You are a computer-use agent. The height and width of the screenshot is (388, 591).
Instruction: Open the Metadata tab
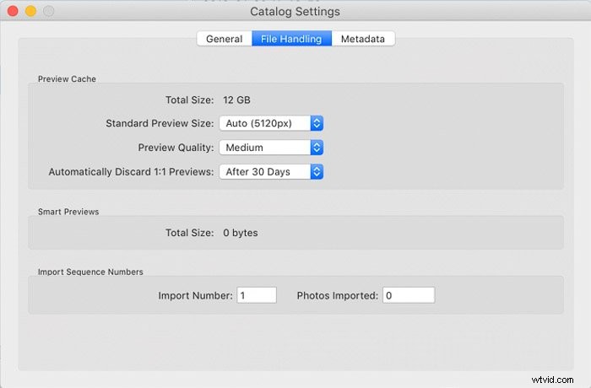click(363, 39)
